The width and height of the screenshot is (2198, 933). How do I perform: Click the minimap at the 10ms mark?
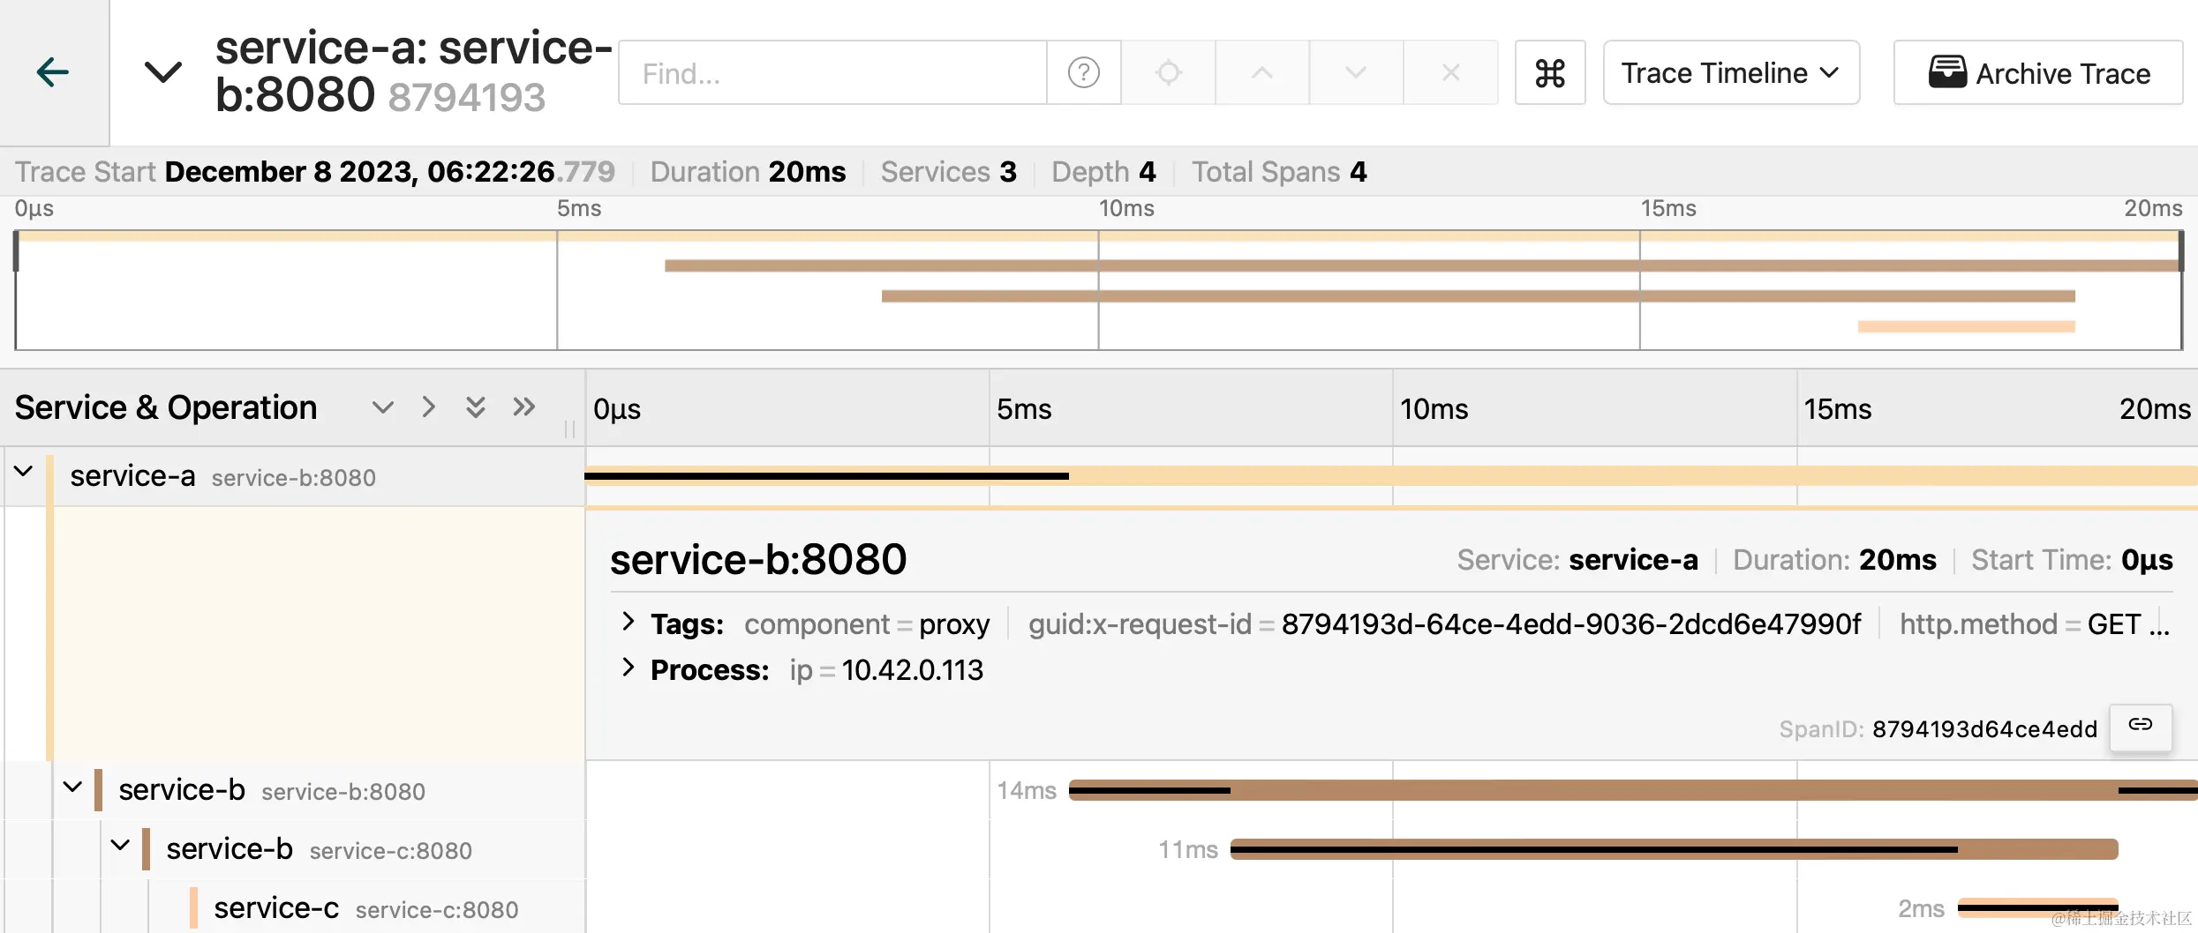tap(1098, 291)
